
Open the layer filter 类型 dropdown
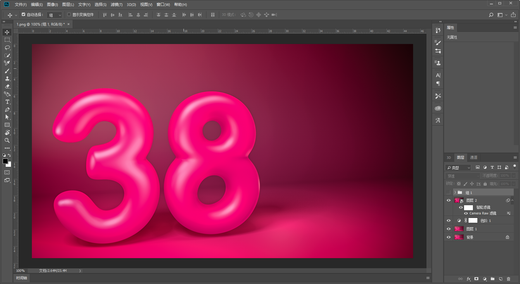(x=458, y=168)
